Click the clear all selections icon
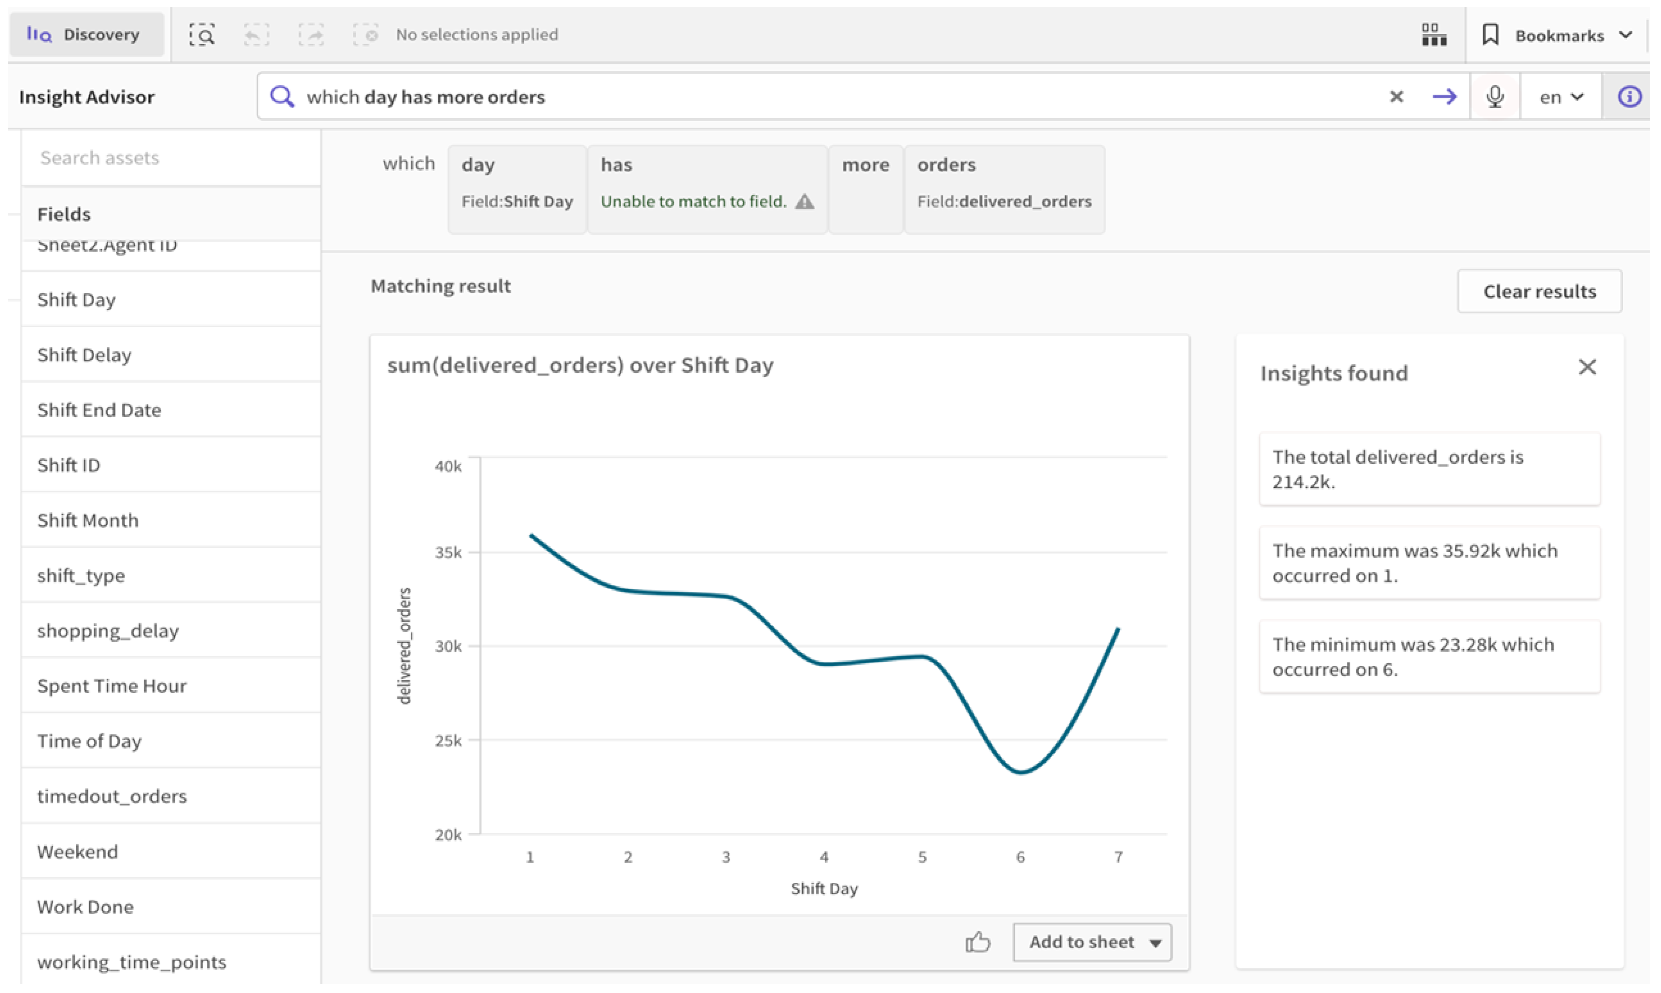The image size is (1661, 993). pos(365,34)
